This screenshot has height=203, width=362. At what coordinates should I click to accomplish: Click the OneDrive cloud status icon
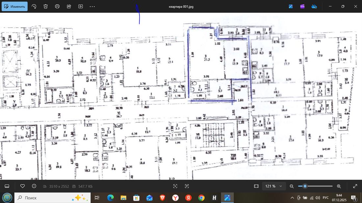(314, 6)
